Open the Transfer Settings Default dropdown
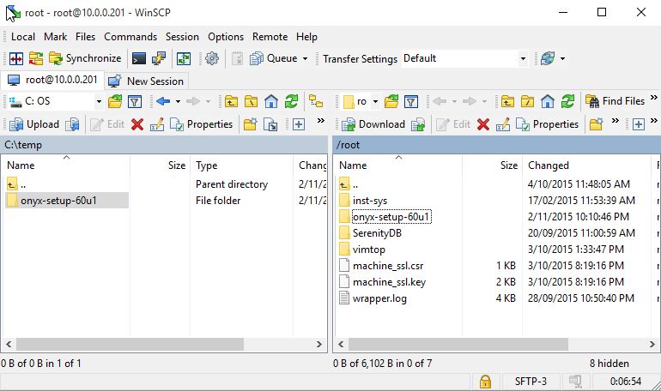 [x=465, y=58]
